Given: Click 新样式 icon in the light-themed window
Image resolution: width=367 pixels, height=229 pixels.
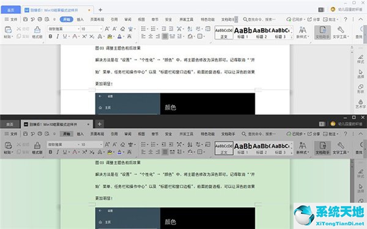Looking at the screenshot, I should tap(303, 32).
